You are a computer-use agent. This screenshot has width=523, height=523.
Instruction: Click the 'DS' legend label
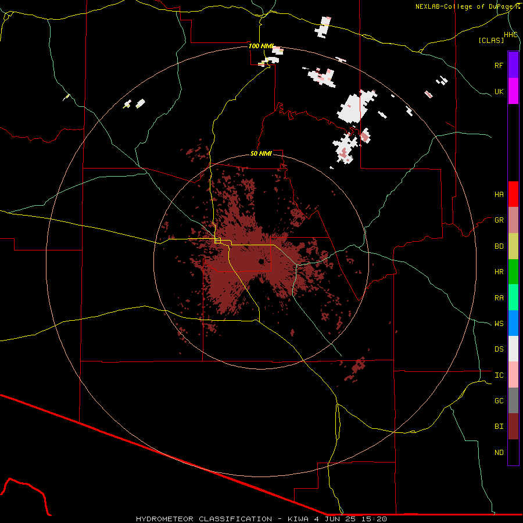pyautogui.click(x=499, y=349)
